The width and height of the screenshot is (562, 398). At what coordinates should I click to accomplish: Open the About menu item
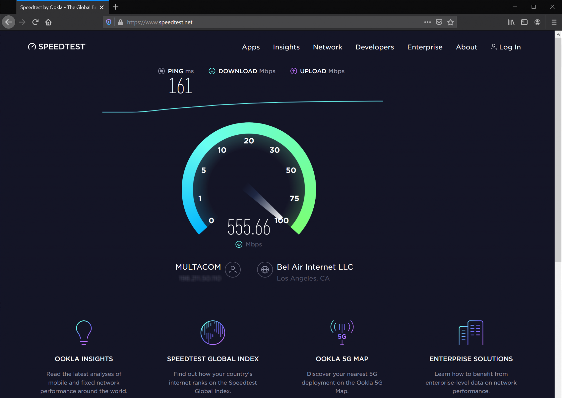click(467, 47)
